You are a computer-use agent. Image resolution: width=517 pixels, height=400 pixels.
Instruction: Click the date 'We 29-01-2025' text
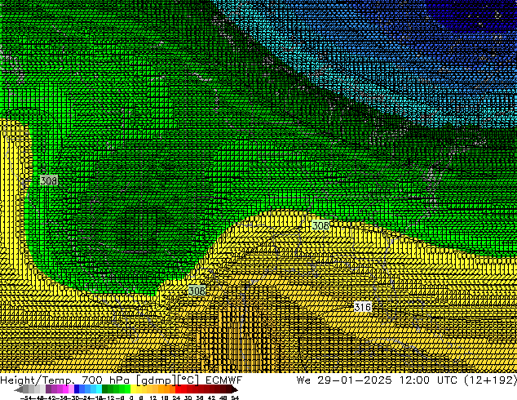click(344, 380)
